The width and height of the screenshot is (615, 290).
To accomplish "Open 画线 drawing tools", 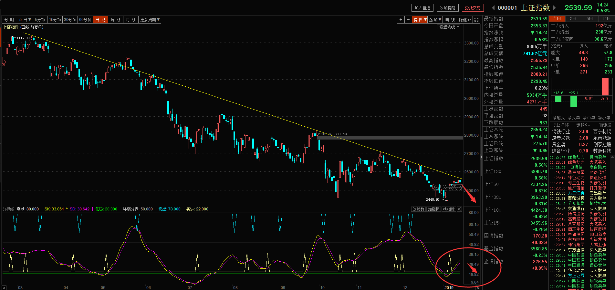I will pyautogui.click(x=450, y=20).
